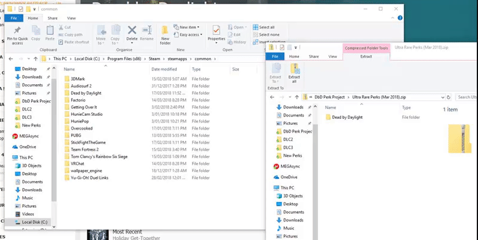Image resolution: width=478 pixels, height=240 pixels.
Task: Select the VRChat folder
Action: pyautogui.click(x=78, y=164)
